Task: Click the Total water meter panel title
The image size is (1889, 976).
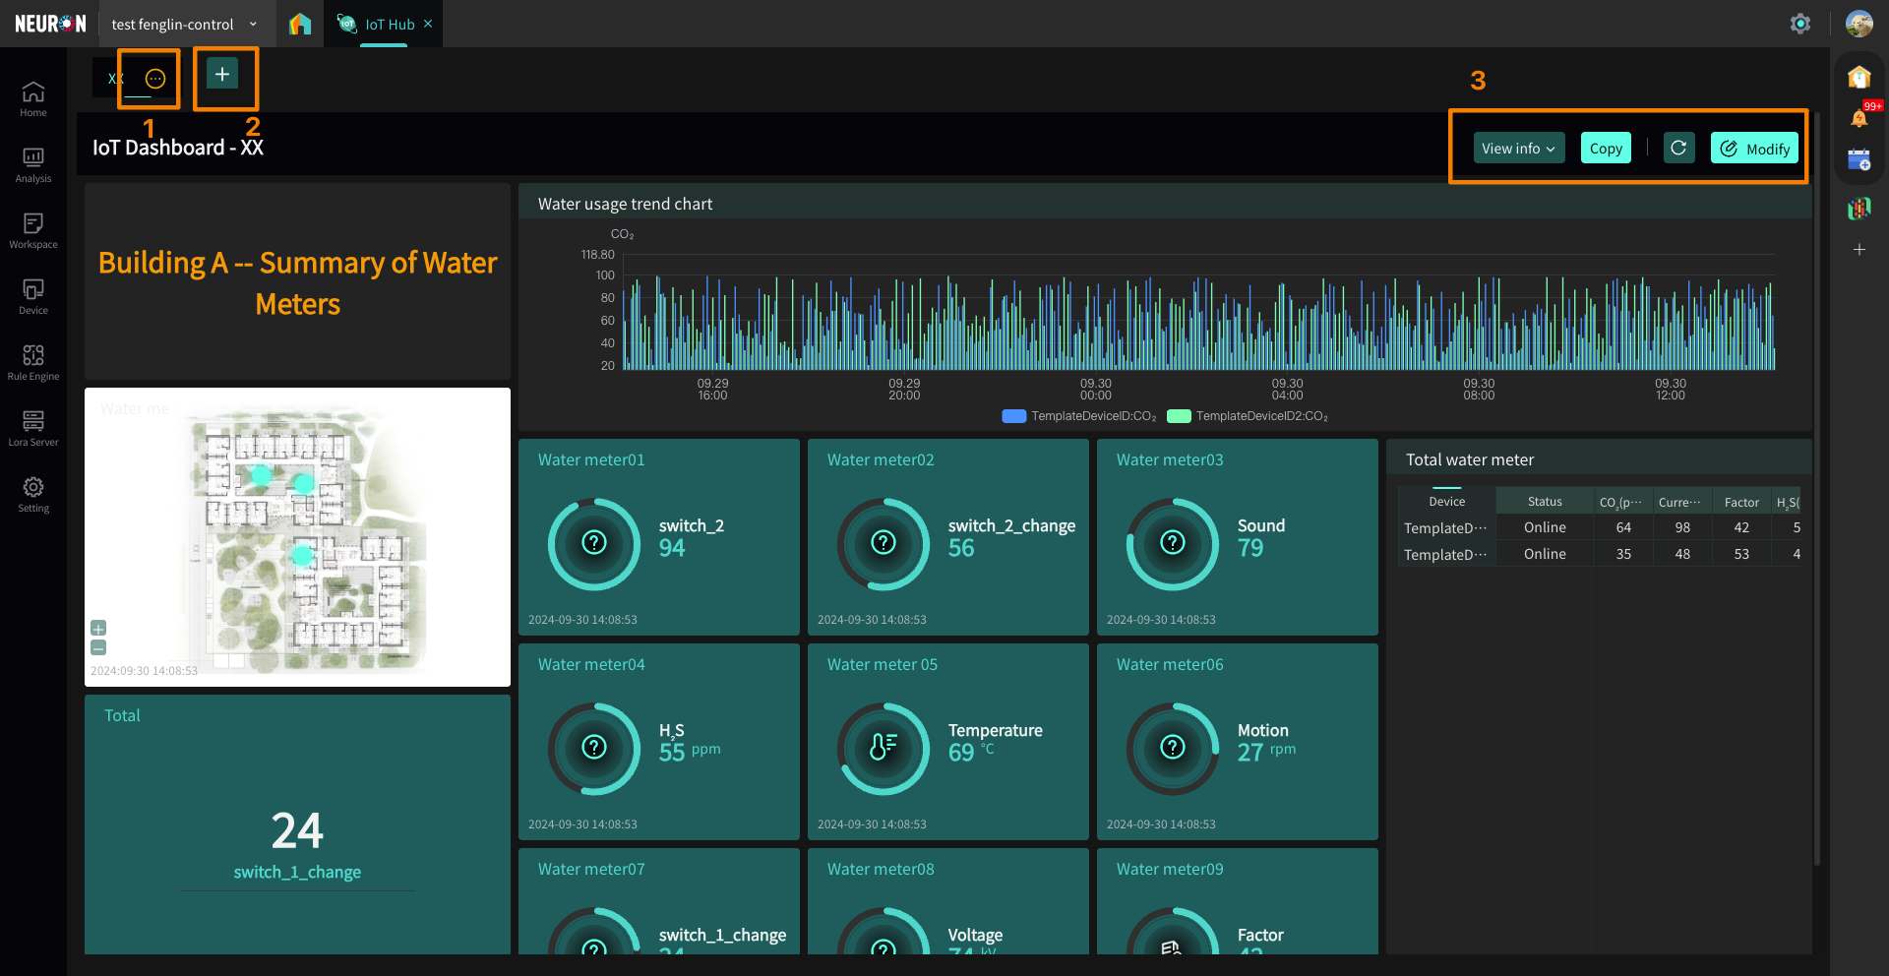Action: click(x=1470, y=459)
